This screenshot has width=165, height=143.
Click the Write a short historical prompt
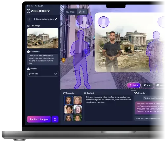pyautogui.click(x=153, y=98)
